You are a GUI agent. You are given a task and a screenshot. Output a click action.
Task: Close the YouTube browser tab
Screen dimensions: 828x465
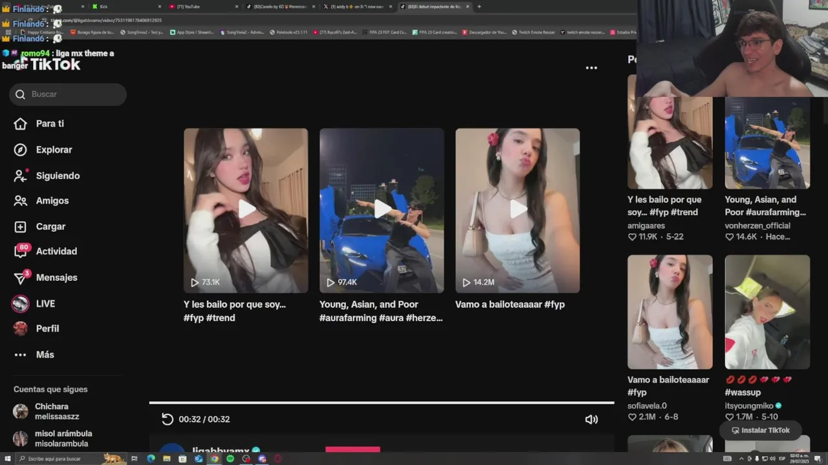click(236, 6)
